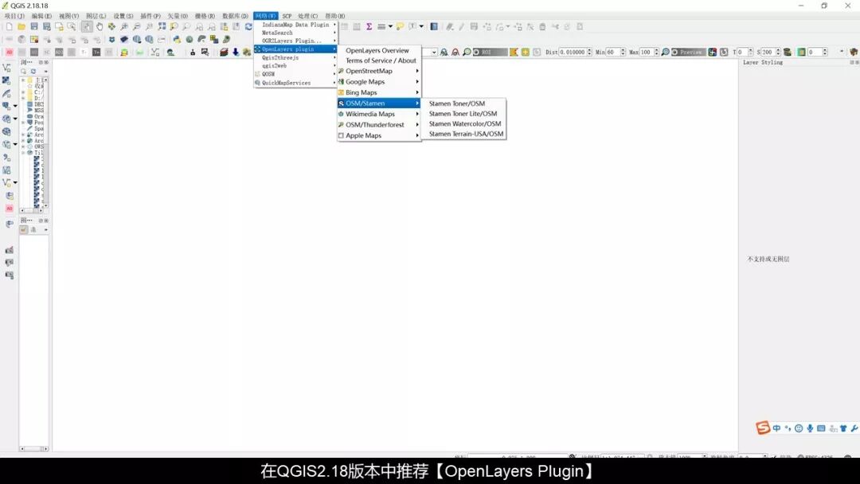The height and width of the screenshot is (484, 860).
Task: Click the SCP red brick plugin icon
Action: (x=224, y=52)
